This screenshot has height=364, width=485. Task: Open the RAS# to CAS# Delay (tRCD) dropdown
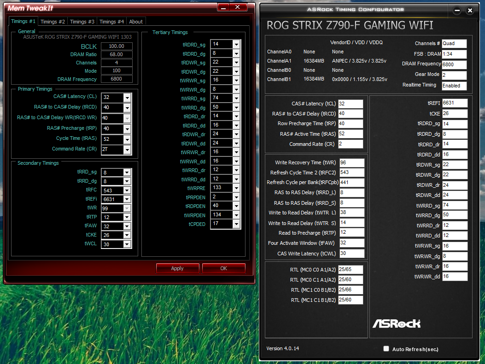click(127, 108)
